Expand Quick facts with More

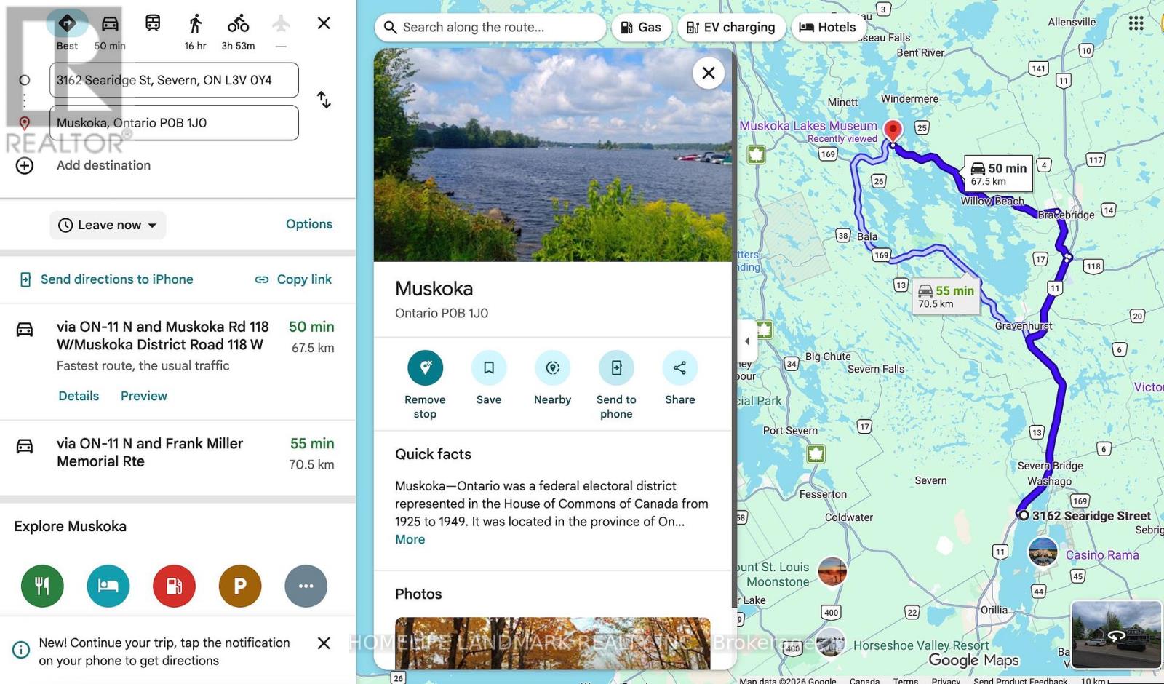[x=410, y=539]
